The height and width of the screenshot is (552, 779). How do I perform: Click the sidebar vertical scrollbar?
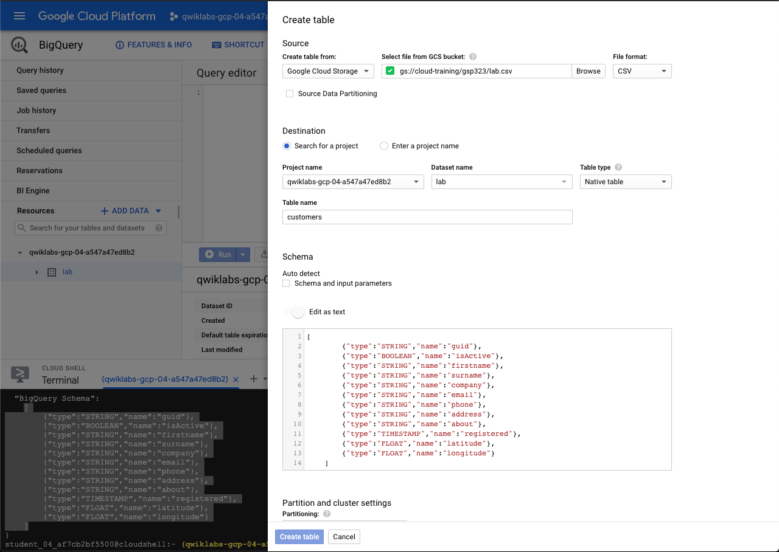click(178, 213)
